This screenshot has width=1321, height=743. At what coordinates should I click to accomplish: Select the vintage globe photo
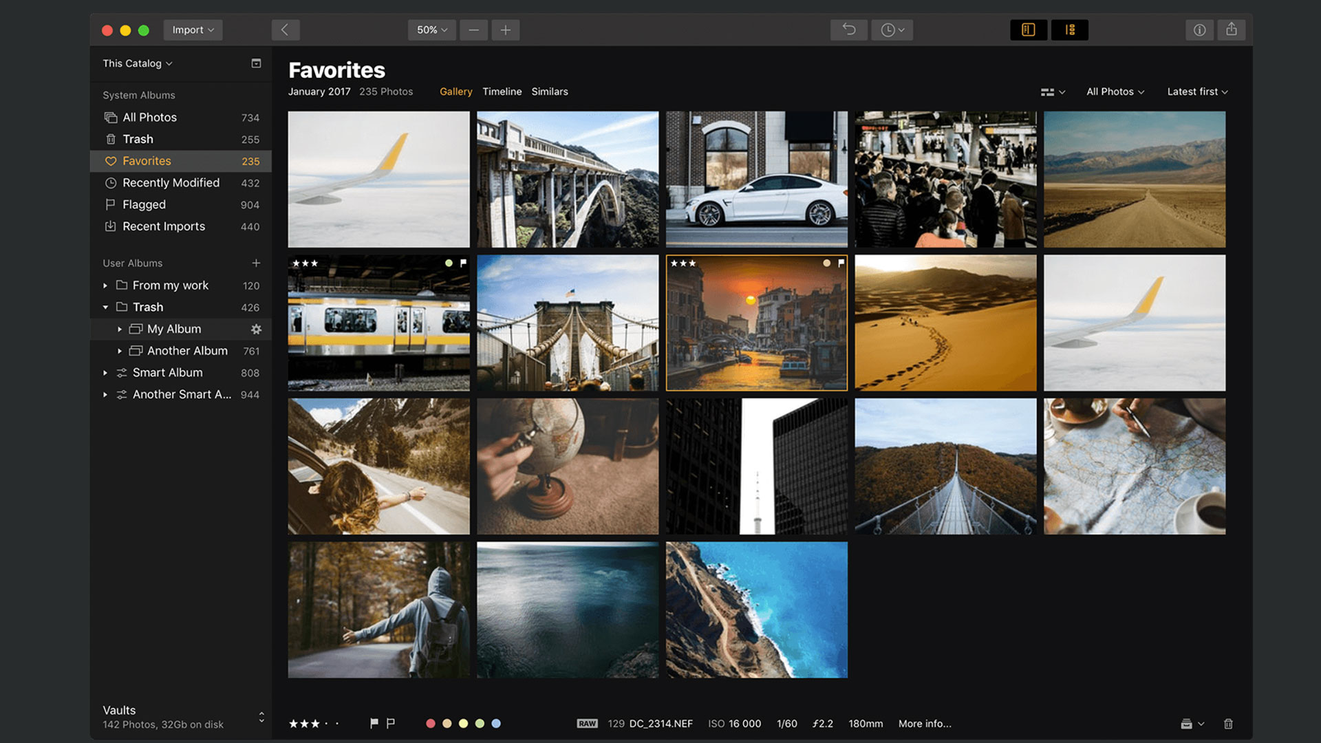[568, 466]
